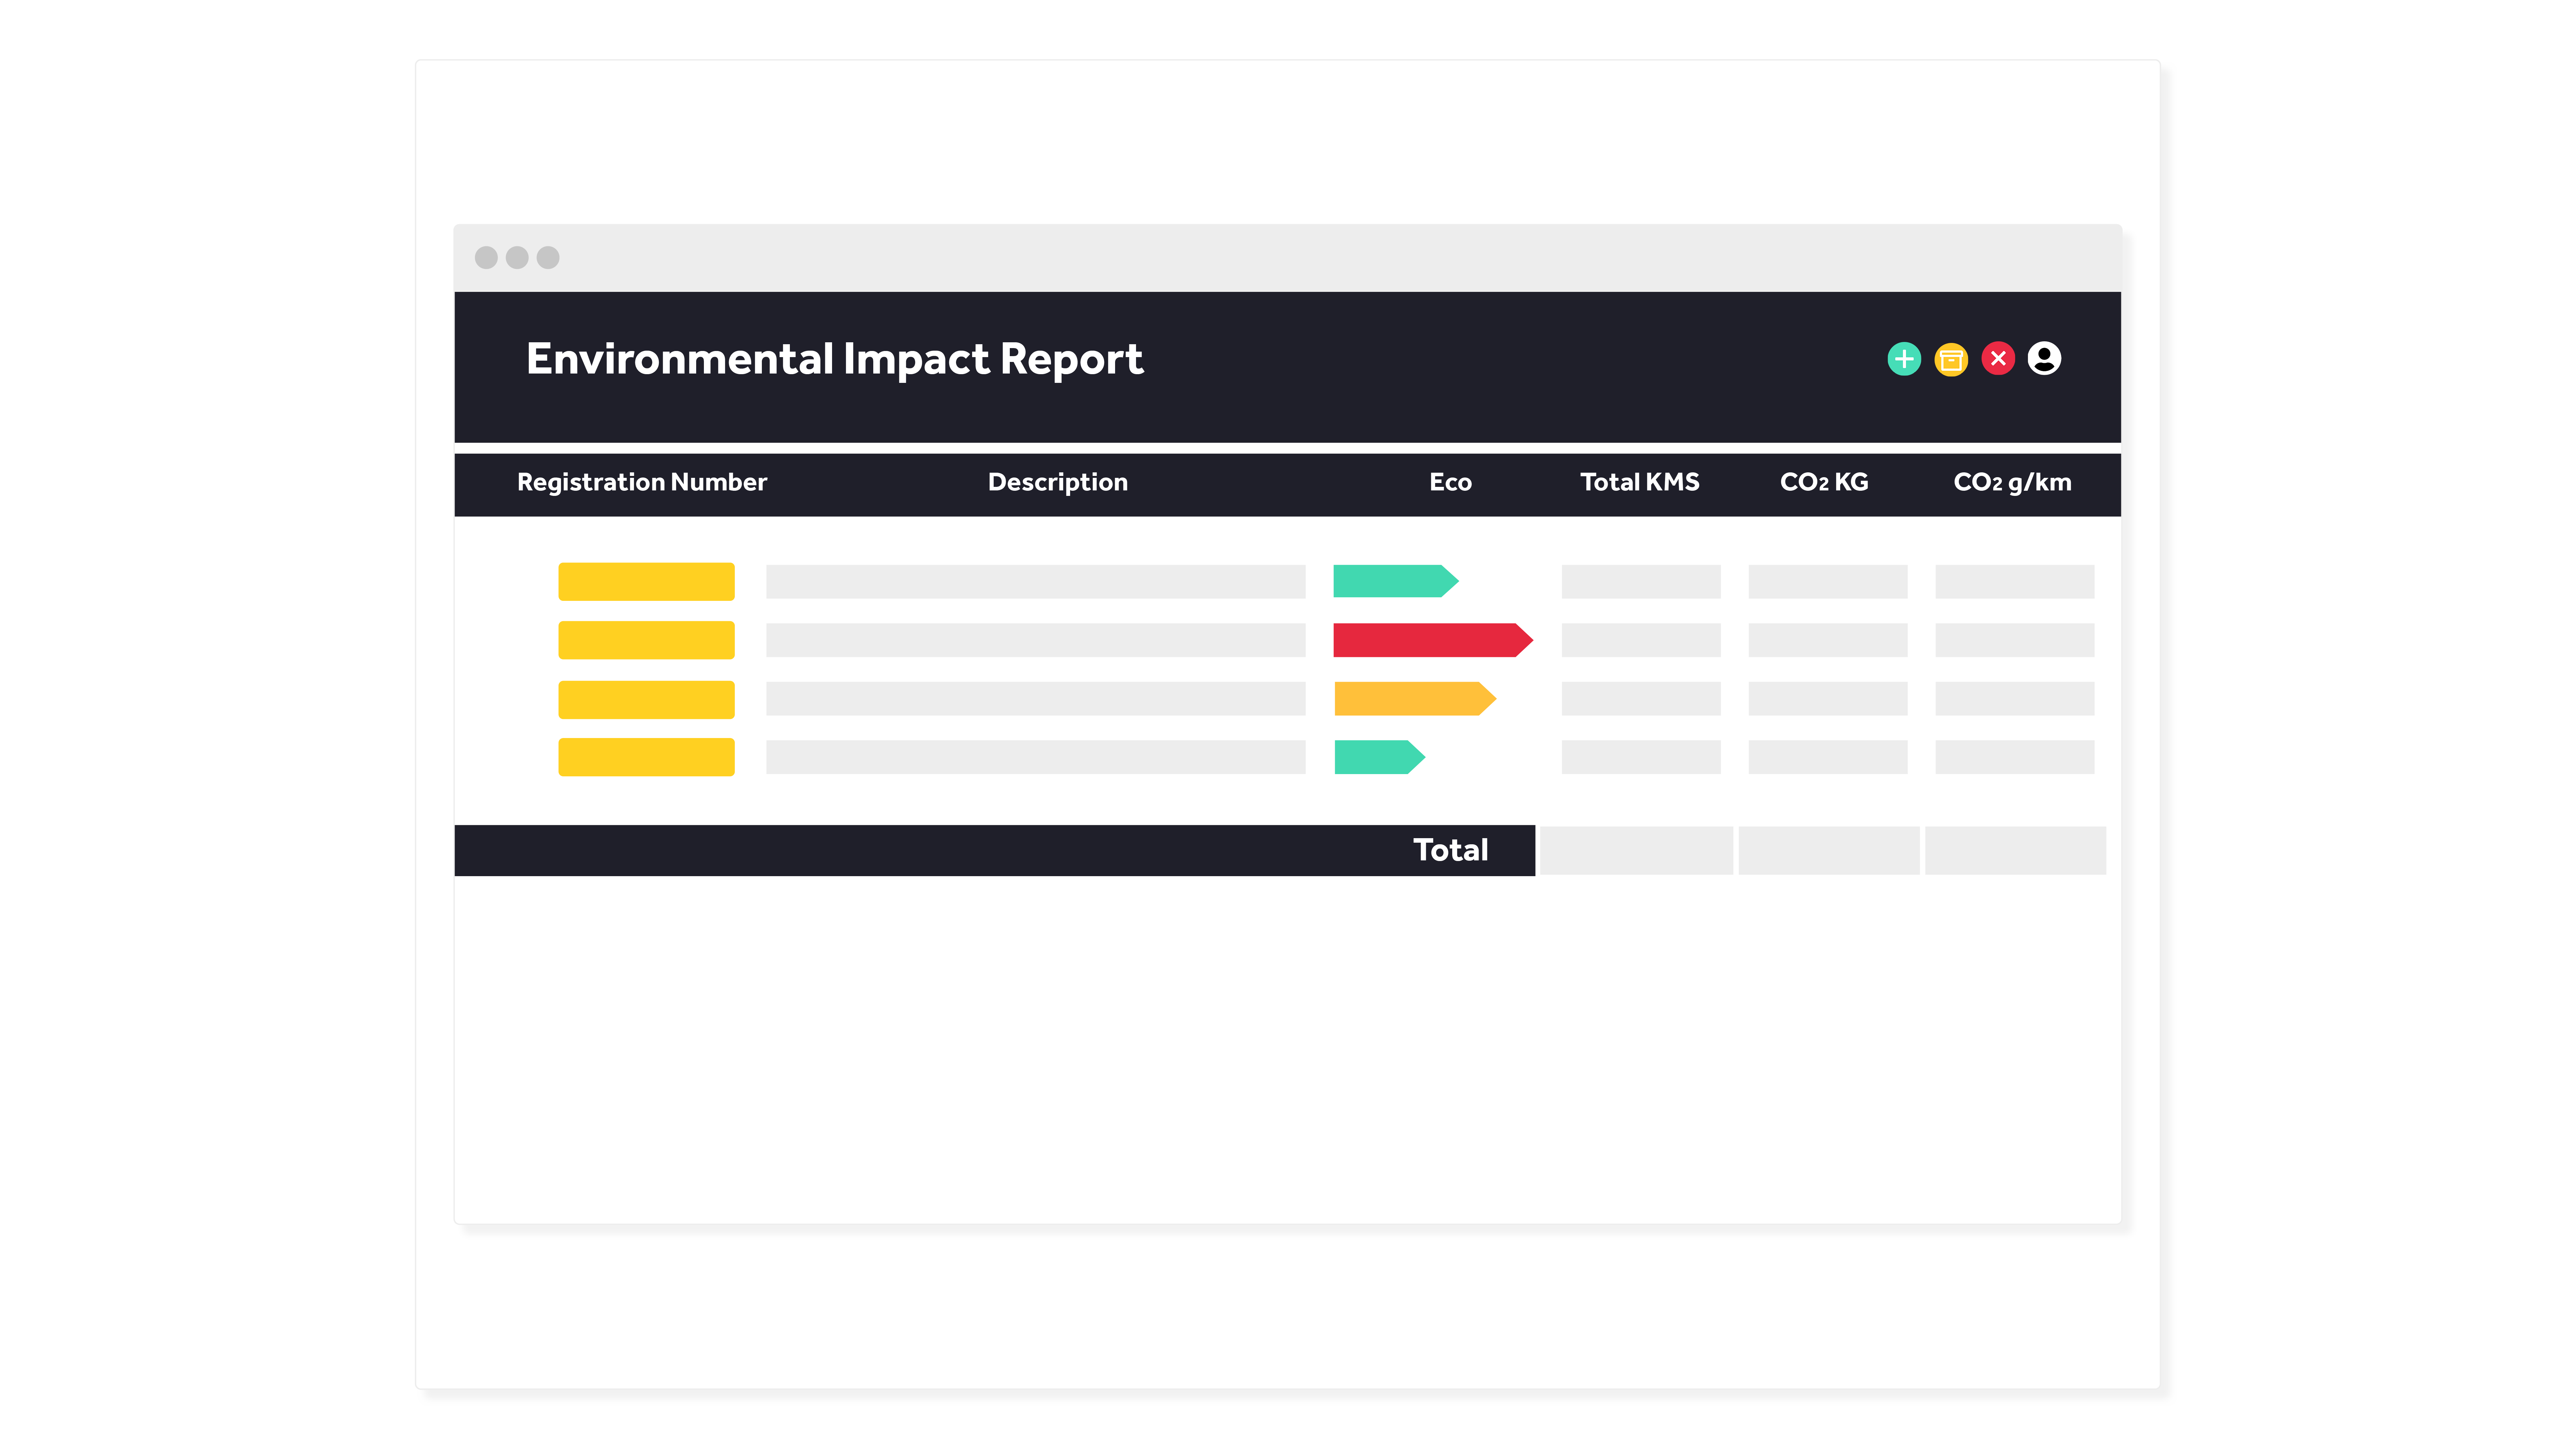Click the red X delete icon
The height and width of the screenshot is (1449, 2576).
click(1998, 358)
